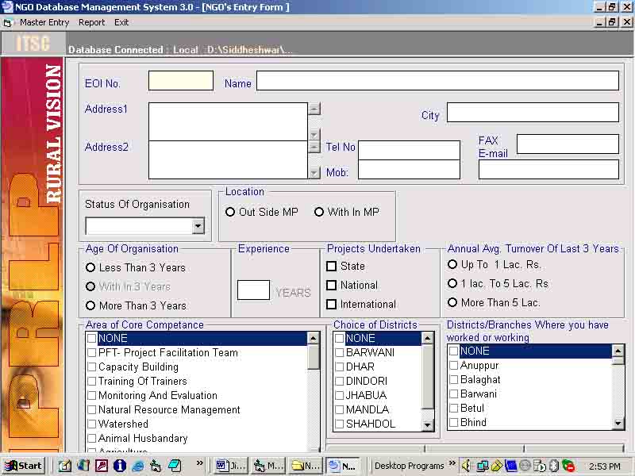Click Address2 scroll down arrow
The height and width of the screenshot is (476, 635).
[x=314, y=173]
